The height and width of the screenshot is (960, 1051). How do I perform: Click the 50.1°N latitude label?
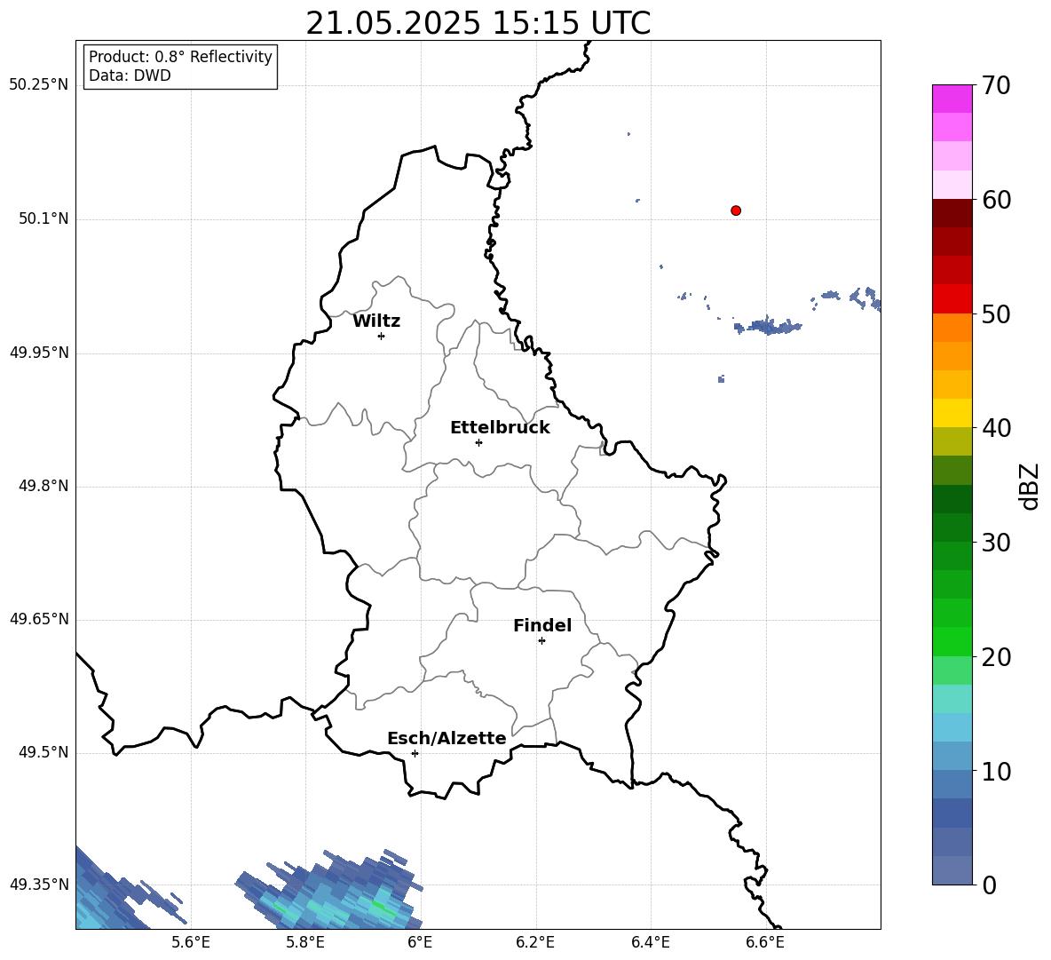[x=43, y=218]
